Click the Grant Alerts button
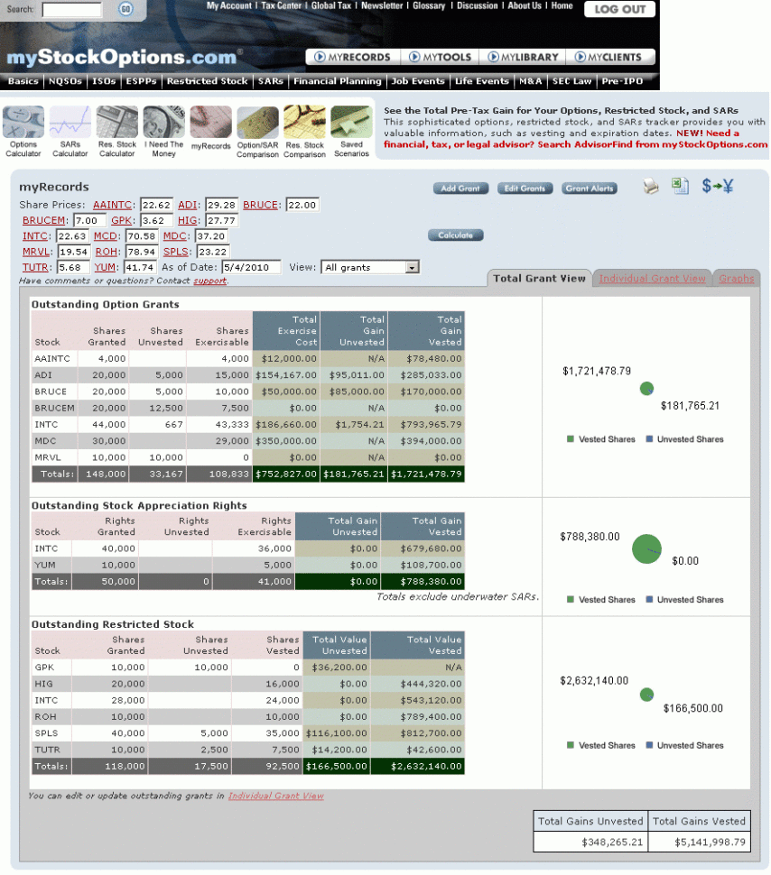Screen dimensions: 771x875 point(590,189)
